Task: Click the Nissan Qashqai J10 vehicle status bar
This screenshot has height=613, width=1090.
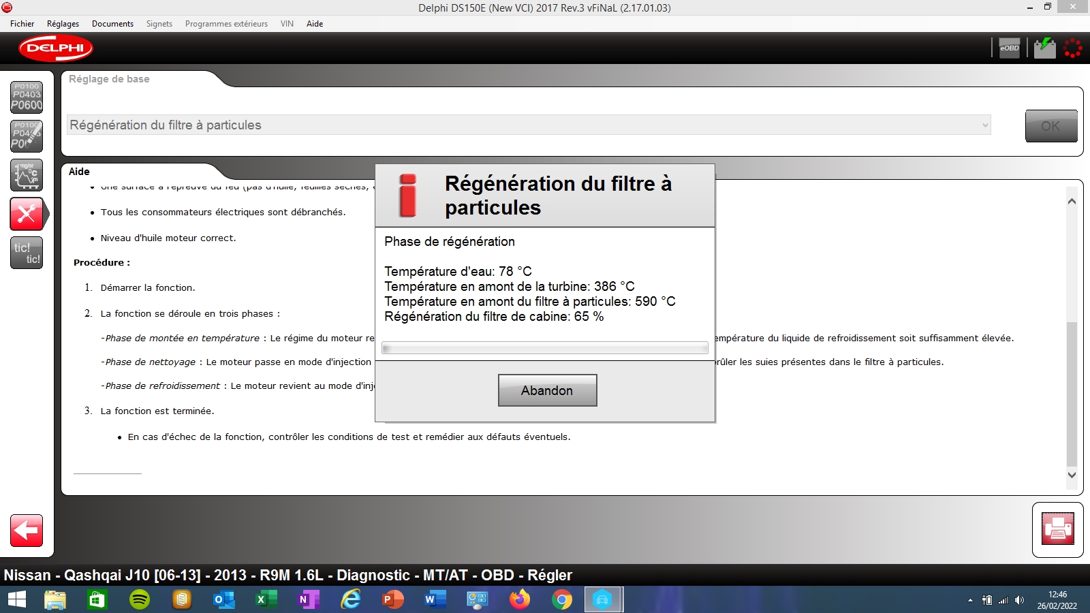Action: [x=288, y=576]
